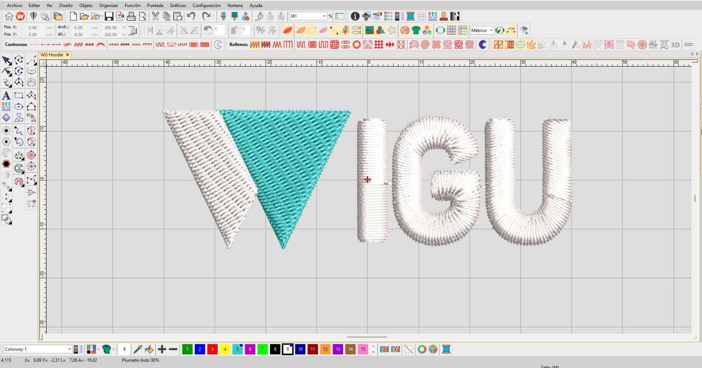The width and height of the screenshot is (702, 368).
Task: Open the Puntada menu
Action: [155, 5]
